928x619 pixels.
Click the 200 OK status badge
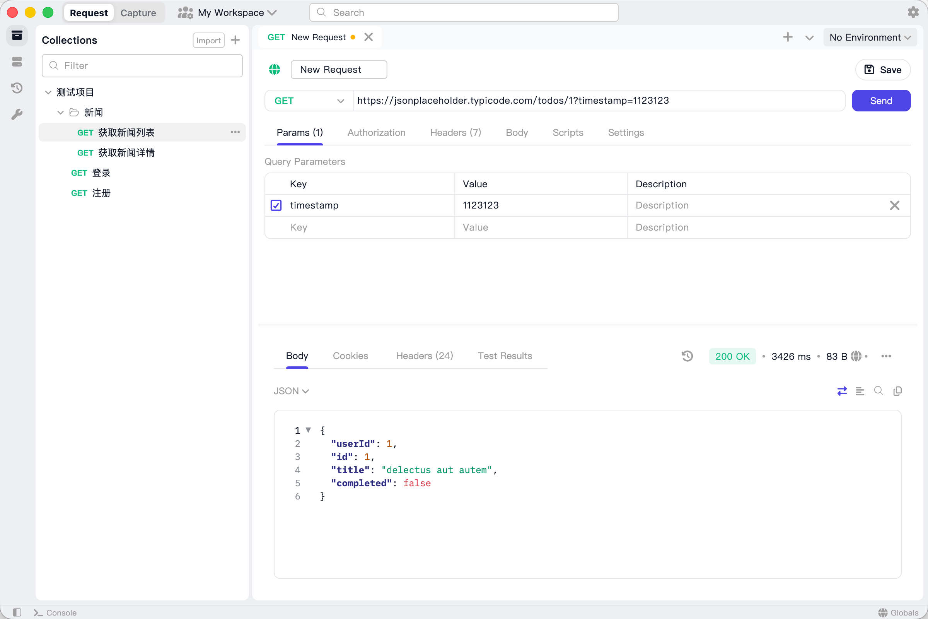click(732, 356)
